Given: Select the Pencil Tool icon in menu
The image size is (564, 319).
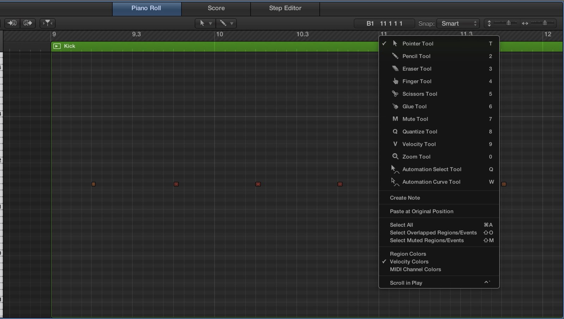Looking at the screenshot, I should click(395, 56).
